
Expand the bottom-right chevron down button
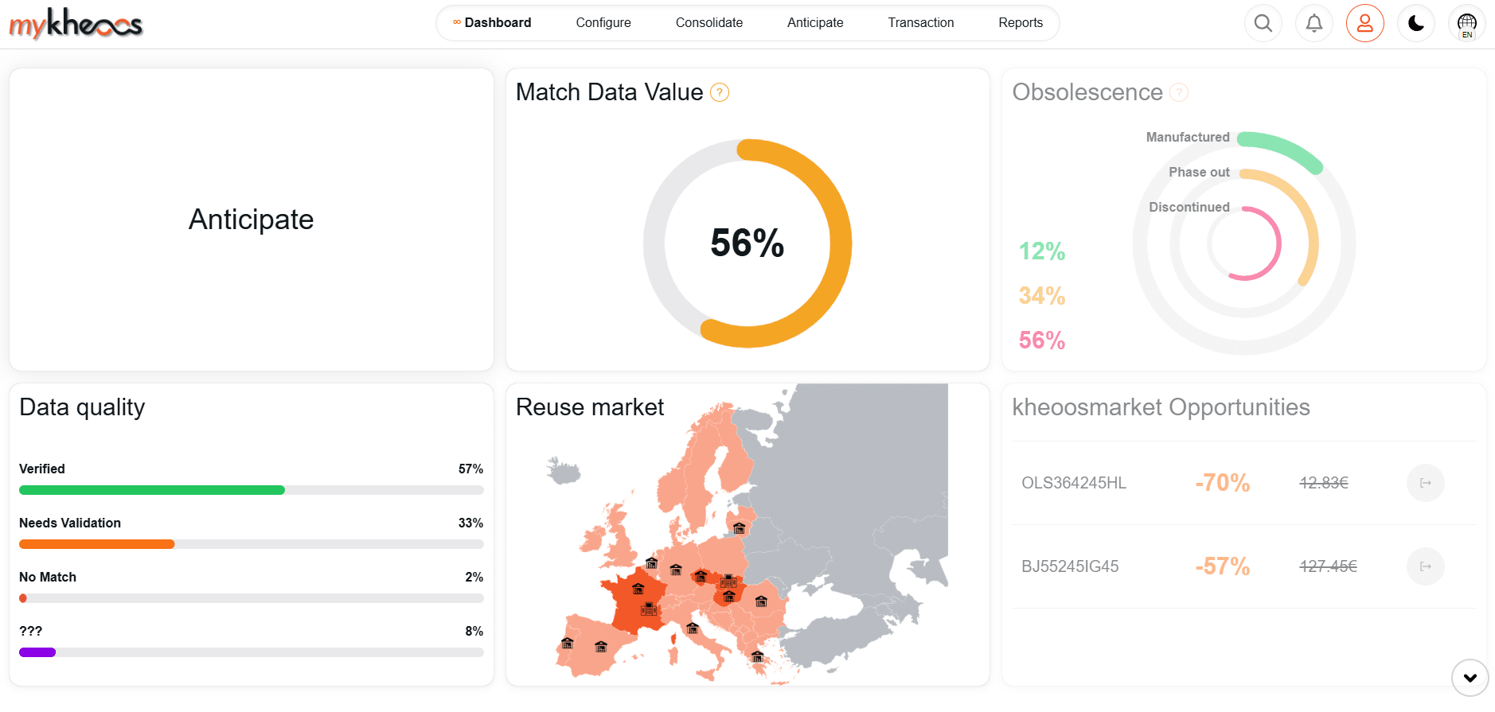click(x=1470, y=678)
